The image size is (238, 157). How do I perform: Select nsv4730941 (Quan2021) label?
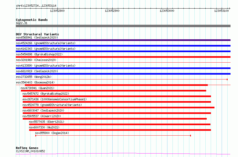(x=37, y=88)
